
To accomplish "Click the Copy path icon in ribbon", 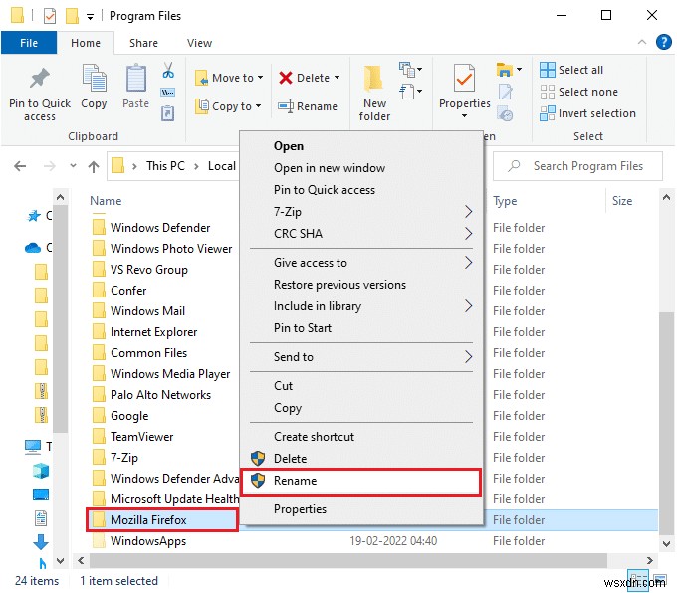I will coord(167,92).
